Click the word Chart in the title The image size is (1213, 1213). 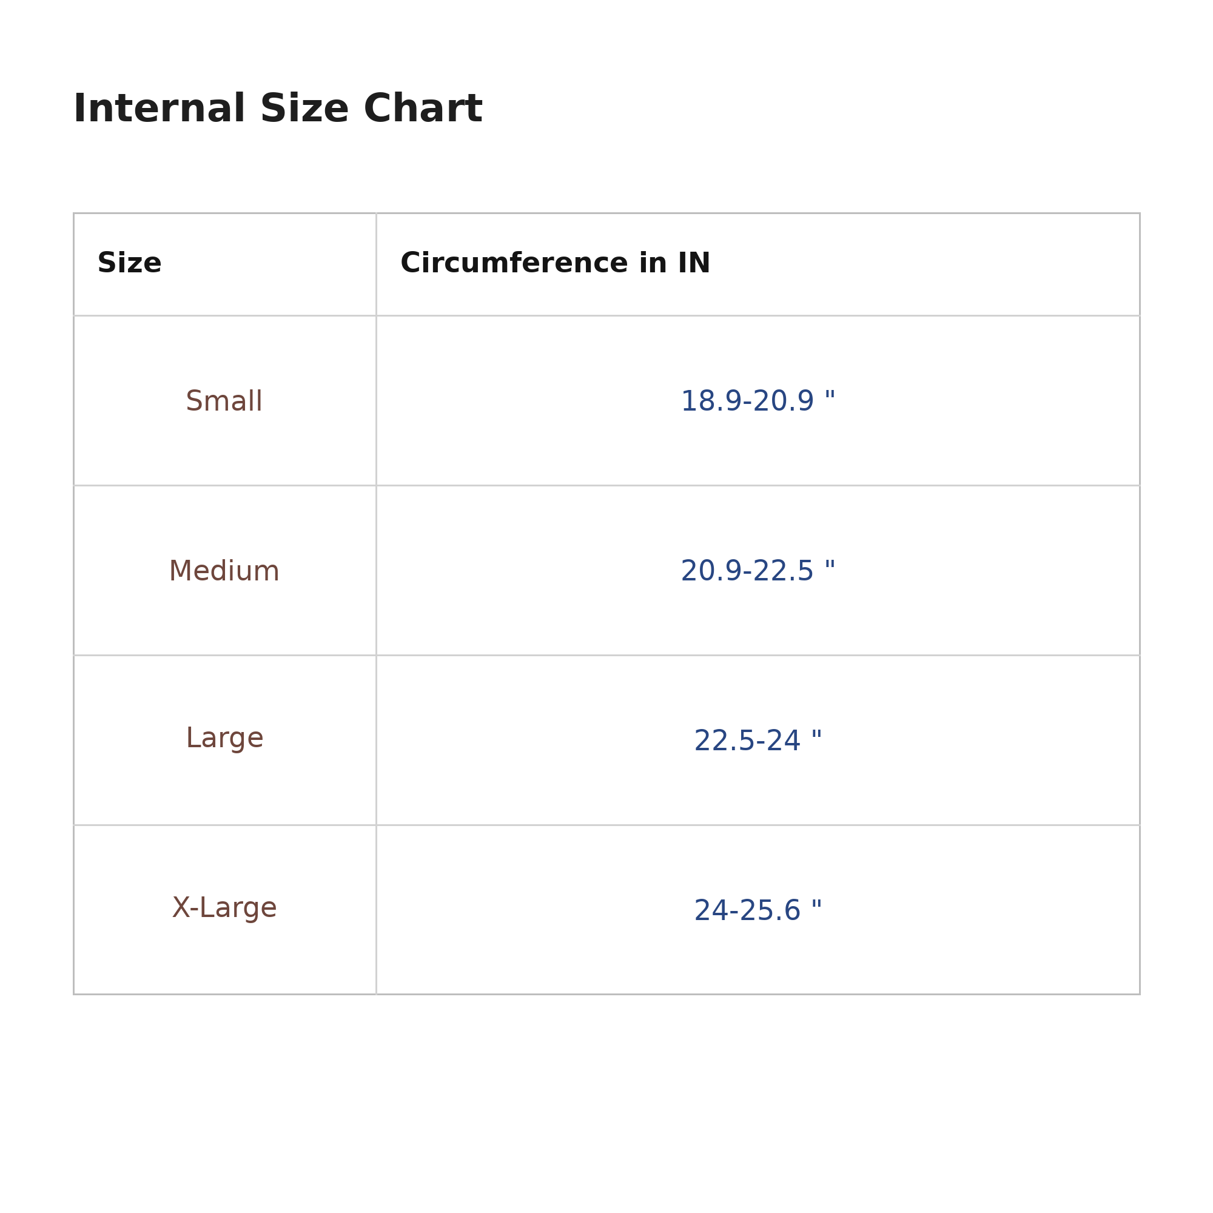423,109
